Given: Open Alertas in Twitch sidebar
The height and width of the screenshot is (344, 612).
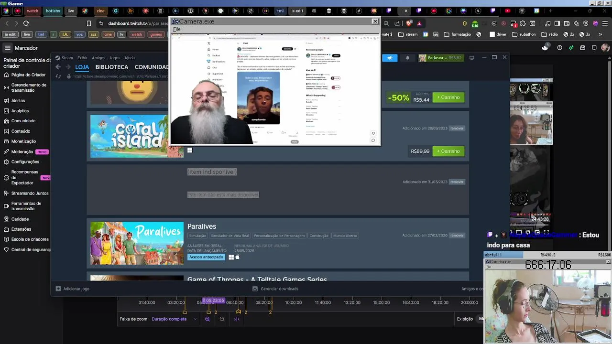Looking at the screenshot, I should tap(14, 101).
